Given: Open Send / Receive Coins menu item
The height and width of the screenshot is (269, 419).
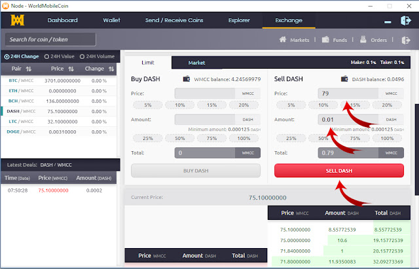Looking at the screenshot, I should coord(174,20).
